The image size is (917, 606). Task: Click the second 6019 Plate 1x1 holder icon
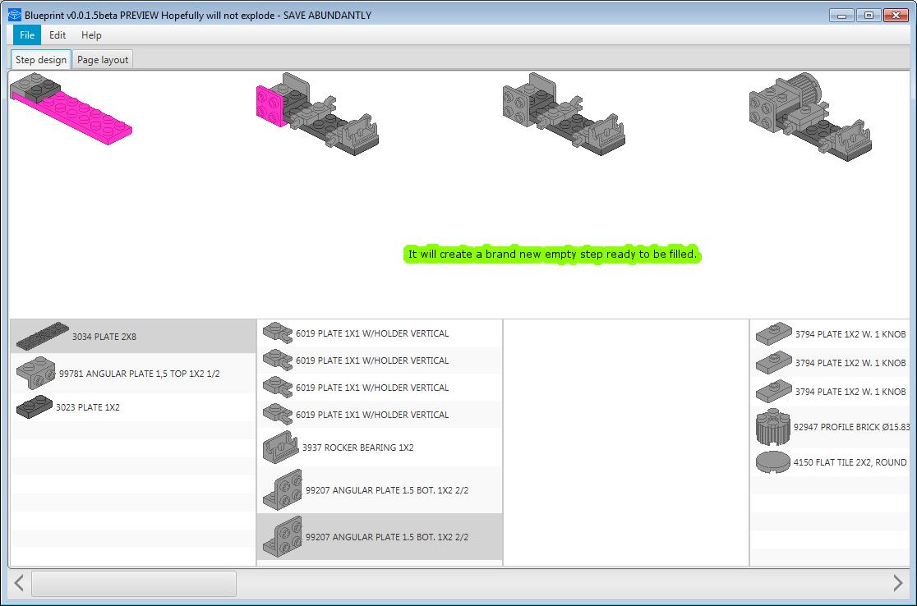tap(278, 360)
